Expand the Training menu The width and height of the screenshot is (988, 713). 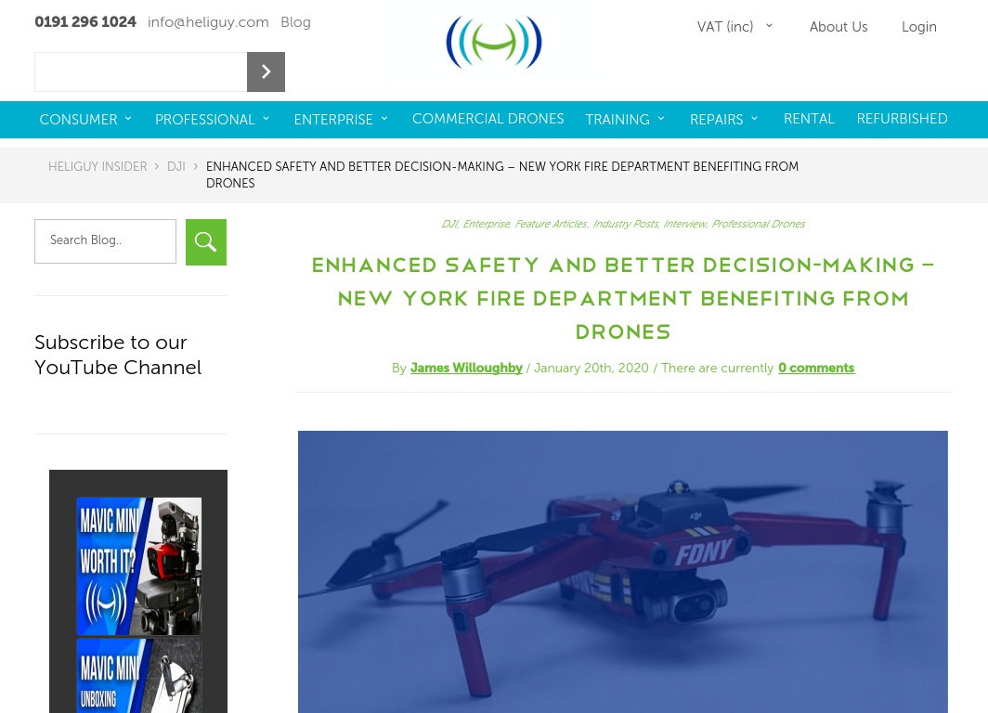pos(625,119)
